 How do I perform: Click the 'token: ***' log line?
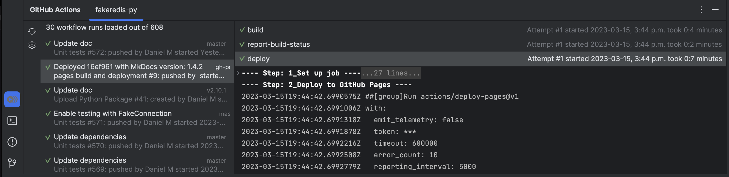[x=329, y=132]
